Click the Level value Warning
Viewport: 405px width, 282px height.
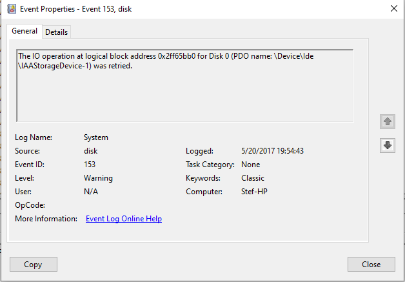point(98,178)
